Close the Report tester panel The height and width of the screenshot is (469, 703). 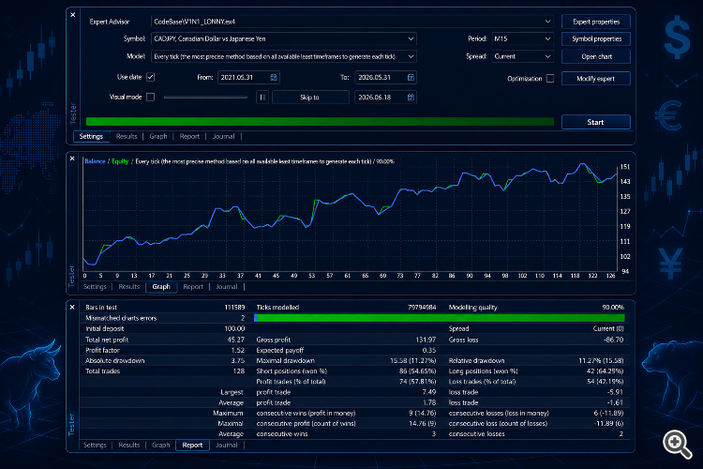pyautogui.click(x=72, y=307)
